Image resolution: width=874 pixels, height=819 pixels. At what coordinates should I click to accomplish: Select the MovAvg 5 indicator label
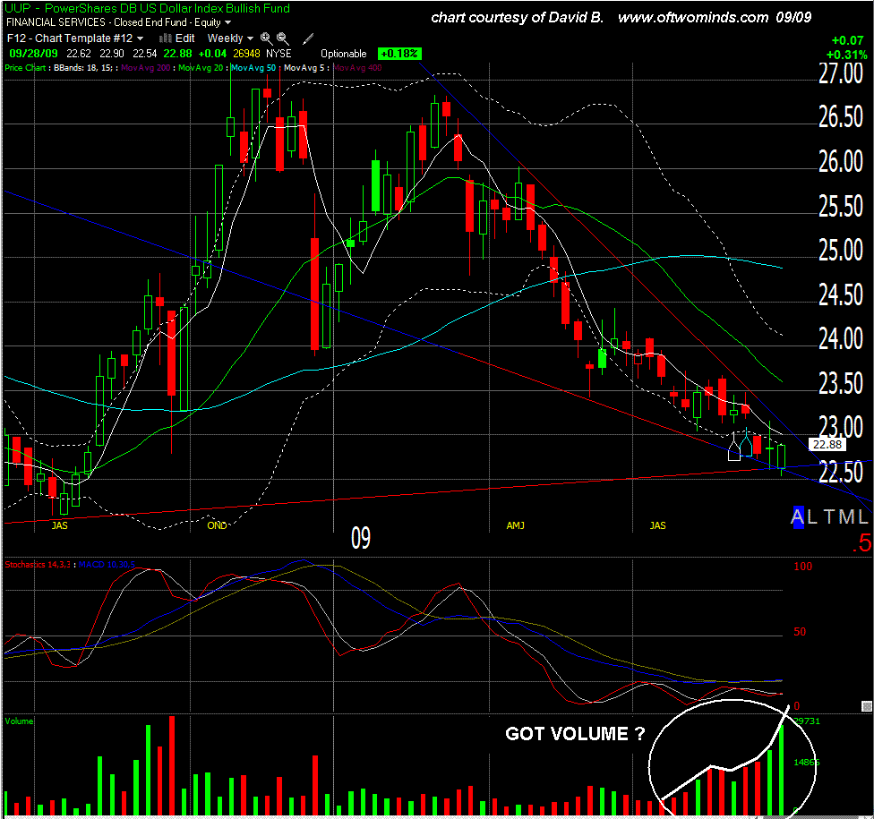pos(304,68)
